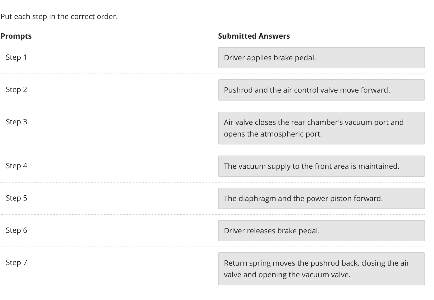
Task: Click the Step 4 prompt label
Action: pos(16,166)
